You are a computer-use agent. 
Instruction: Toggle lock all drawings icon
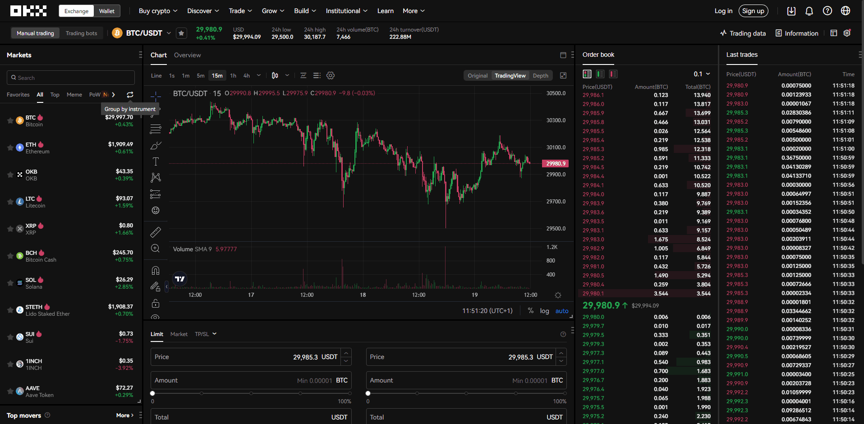coord(156,303)
